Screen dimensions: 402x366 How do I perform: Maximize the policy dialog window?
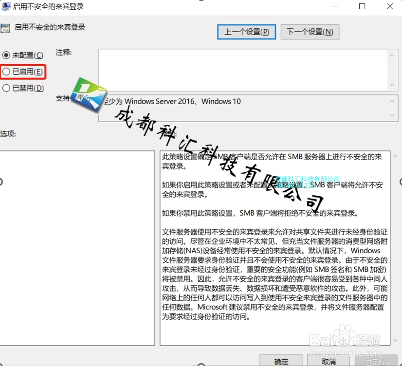362,6
